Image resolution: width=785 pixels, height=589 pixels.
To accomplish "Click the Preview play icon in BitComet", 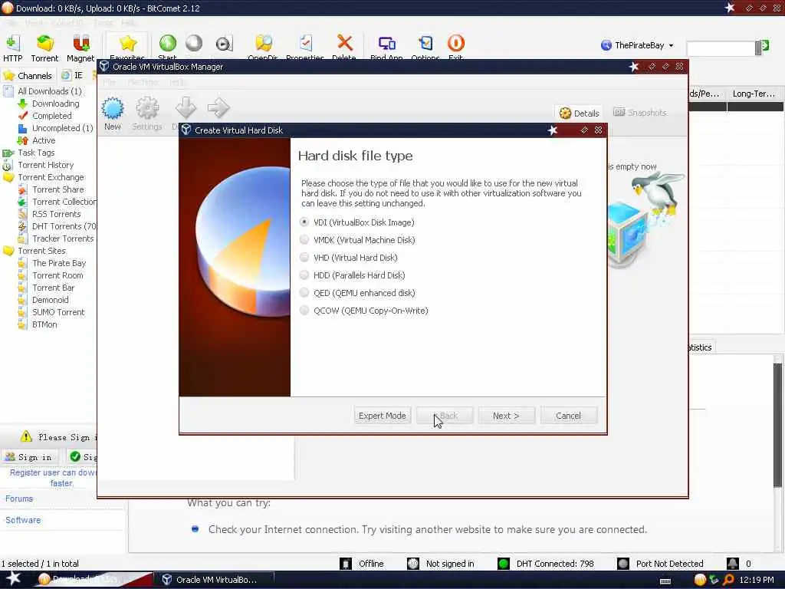I will pos(224,44).
